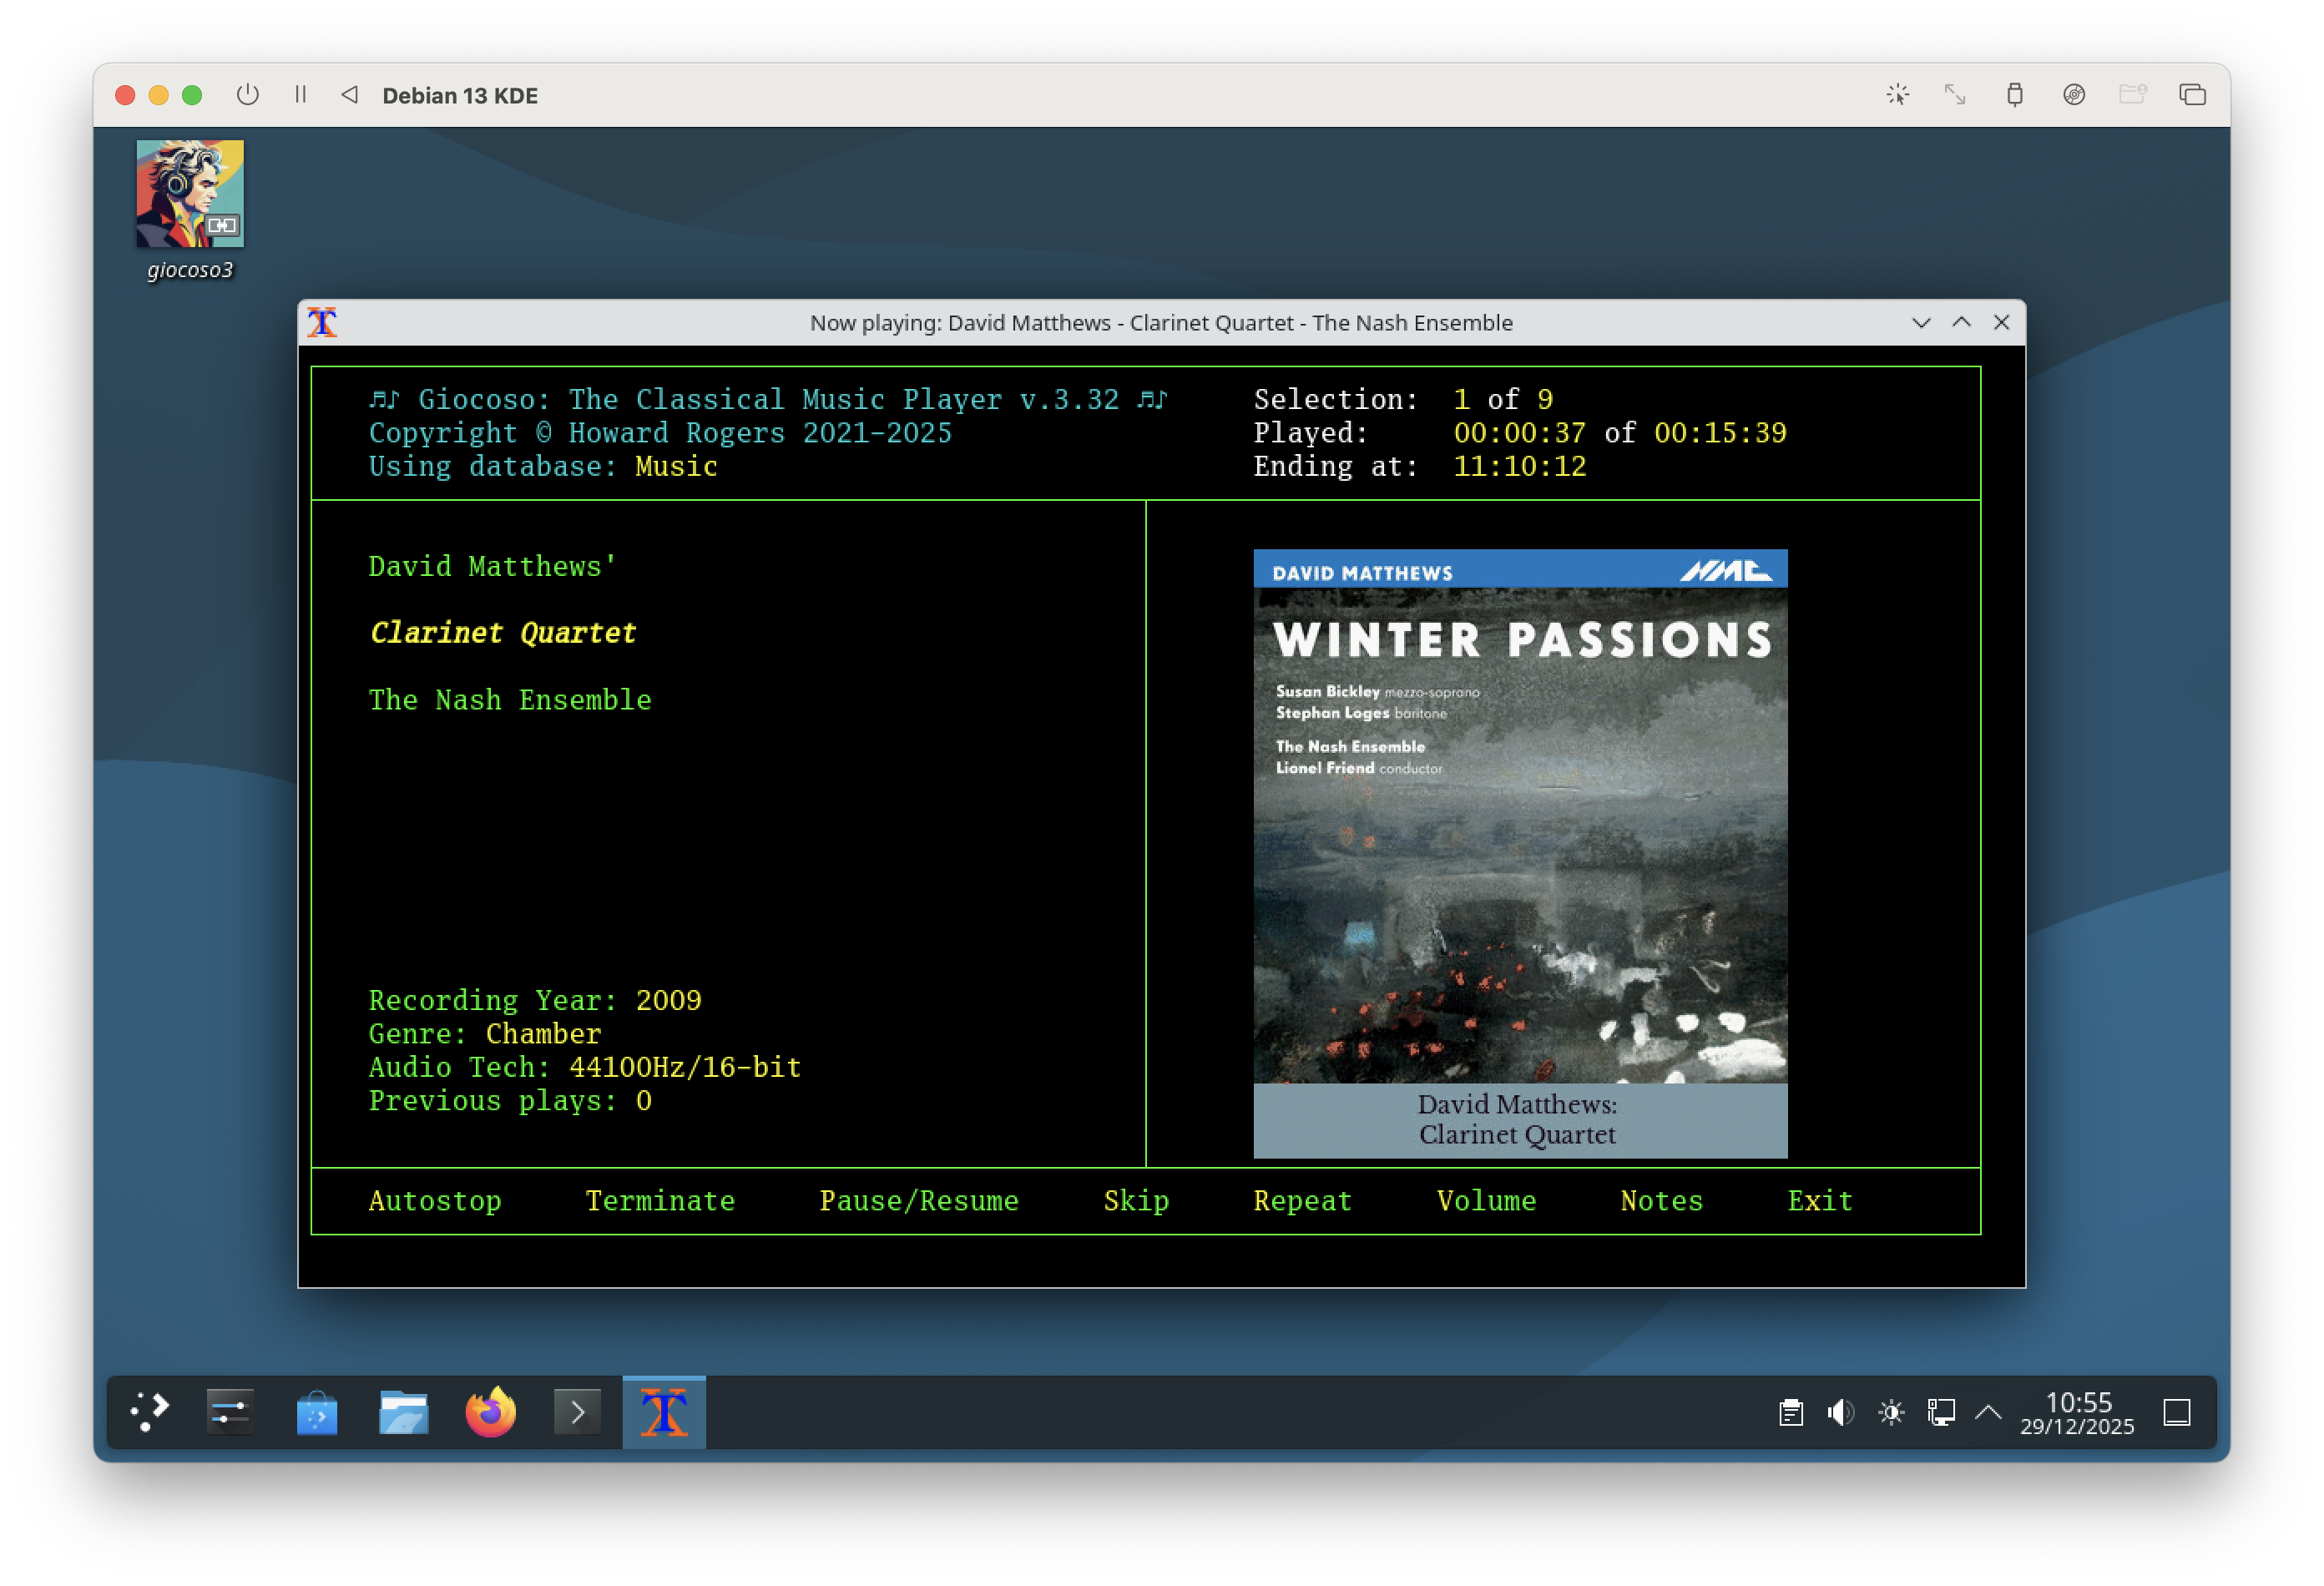Open Konsole terminal from the taskbar
The image size is (2324, 1586).
coord(576,1412)
